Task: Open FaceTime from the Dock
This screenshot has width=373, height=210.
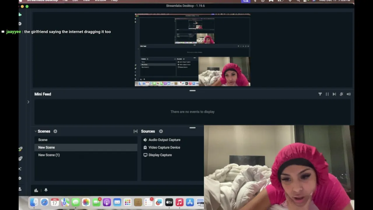Action: click(96, 202)
